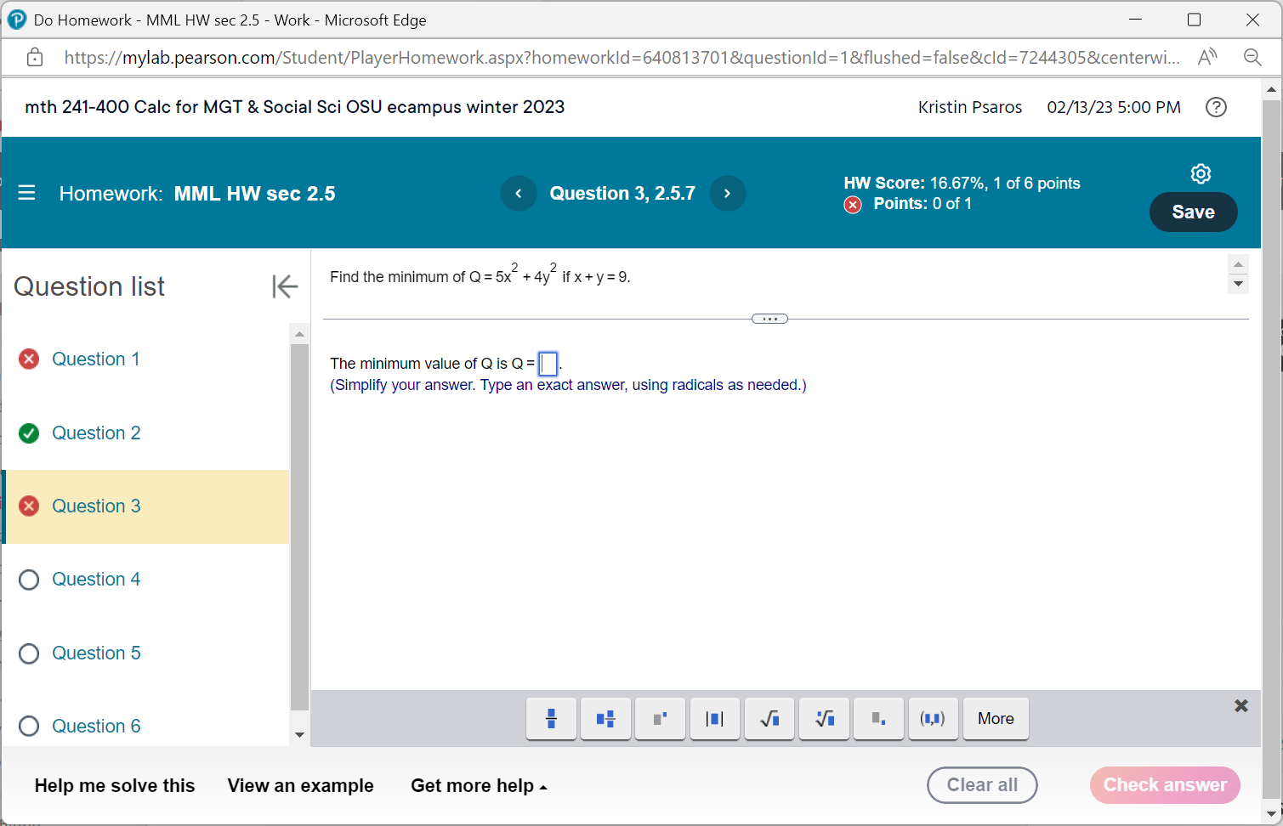1283x826 pixels.
Task: Expand the Get more help menu
Action: 478,785
